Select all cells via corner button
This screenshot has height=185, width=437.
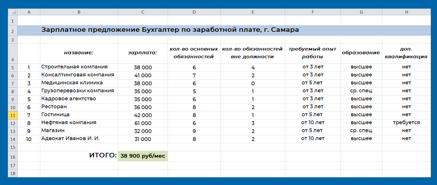click(x=12, y=12)
